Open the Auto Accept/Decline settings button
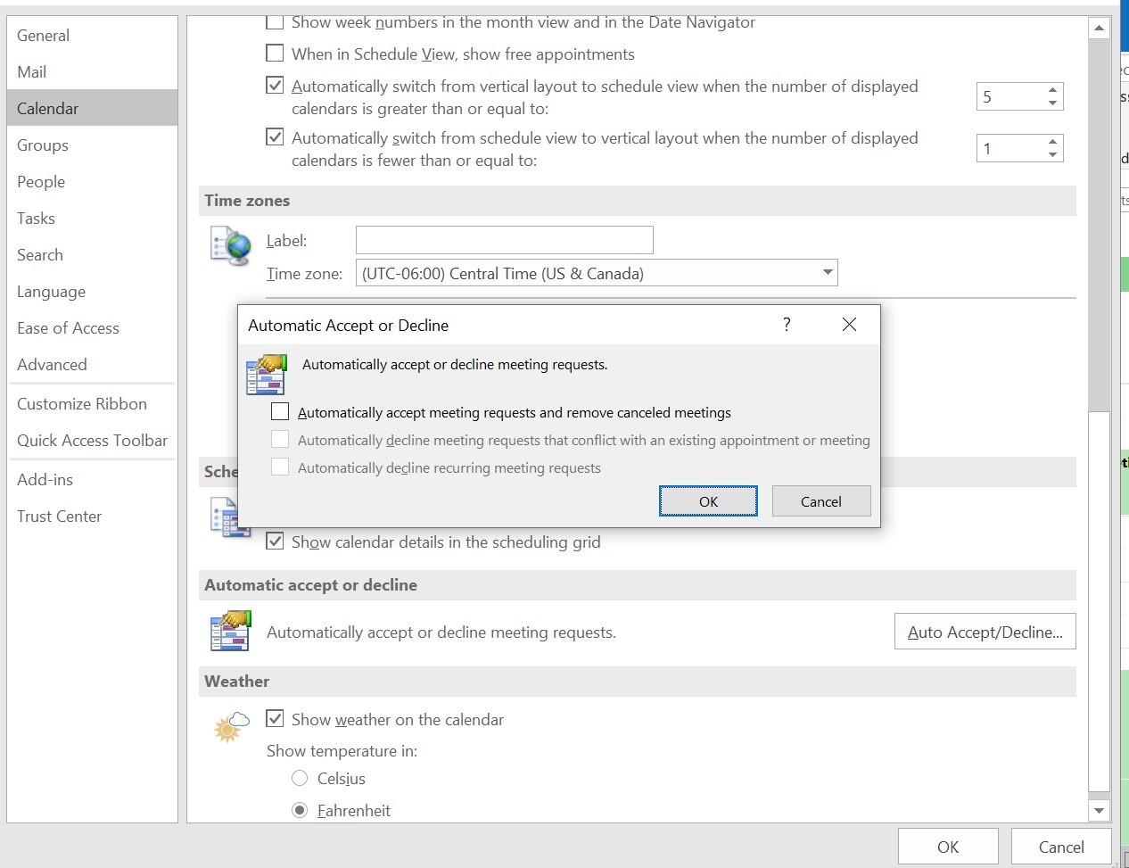This screenshot has height=868, width=1129. tap(985, 632)
